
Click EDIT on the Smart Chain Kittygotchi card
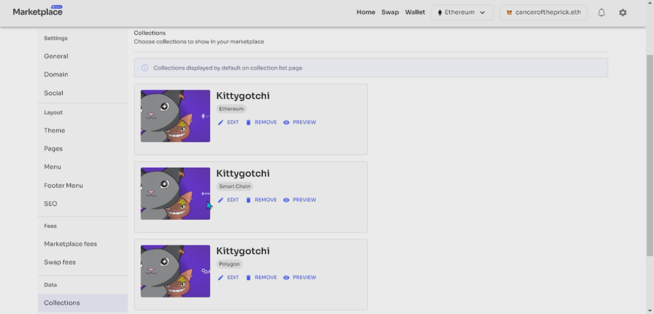tap(228, 200)
